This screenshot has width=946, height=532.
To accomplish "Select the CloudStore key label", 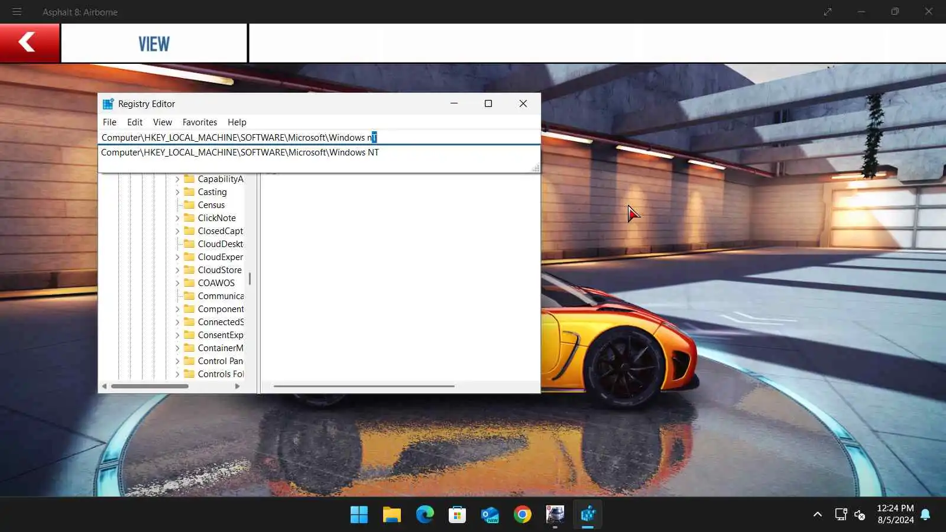I will point(220,270).
